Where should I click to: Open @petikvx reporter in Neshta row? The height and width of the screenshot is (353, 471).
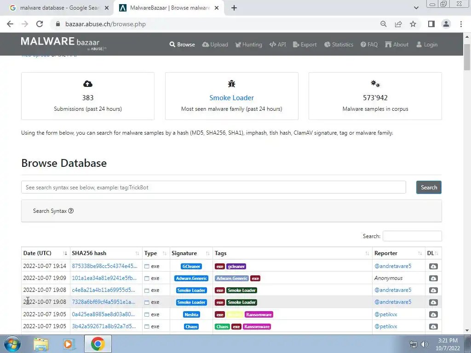pyautogui.click(x=386, y=314)
